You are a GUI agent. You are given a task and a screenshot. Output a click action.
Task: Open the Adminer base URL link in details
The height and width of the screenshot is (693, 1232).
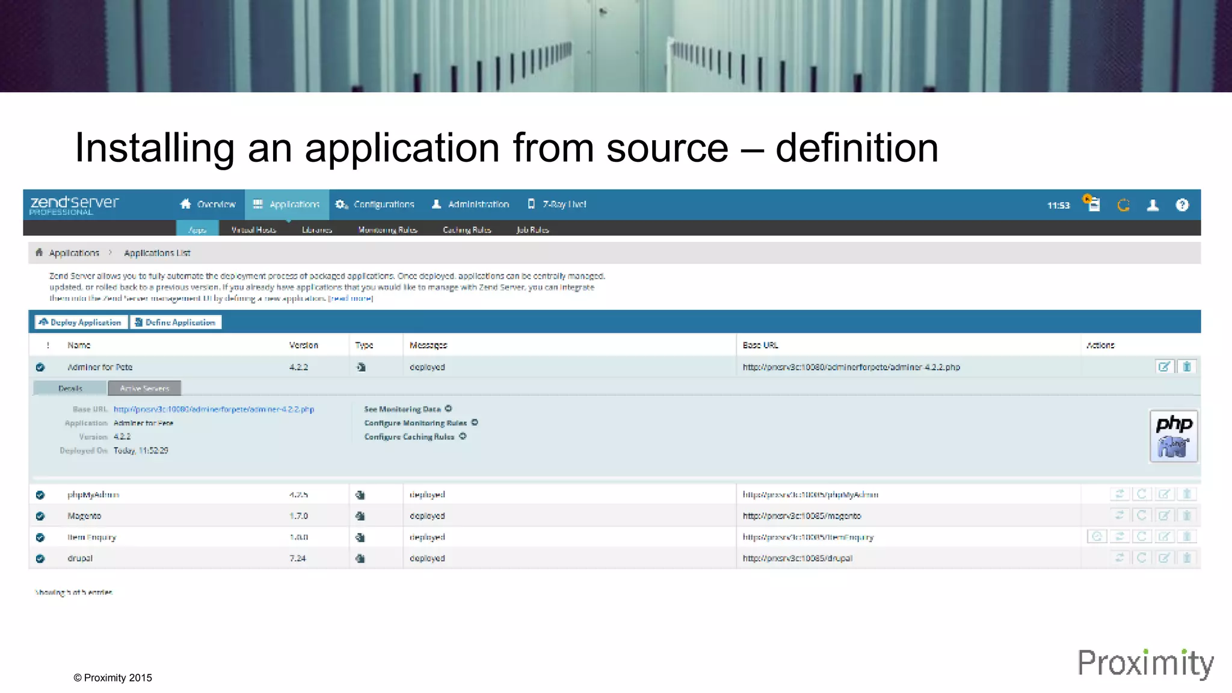pyautogui.click(x=214, y=409)
